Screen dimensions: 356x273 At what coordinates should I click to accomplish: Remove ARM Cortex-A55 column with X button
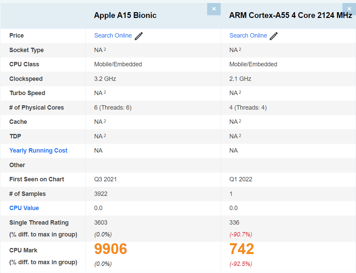349,9
